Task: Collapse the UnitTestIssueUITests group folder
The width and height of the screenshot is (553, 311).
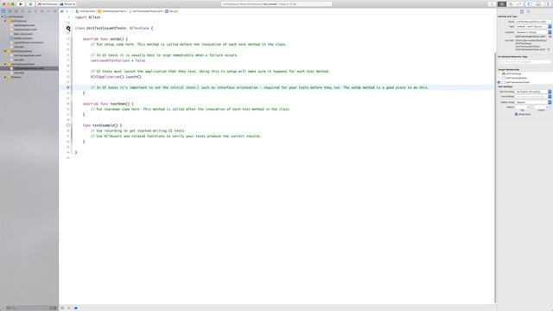Action: [x=5, y=64]
